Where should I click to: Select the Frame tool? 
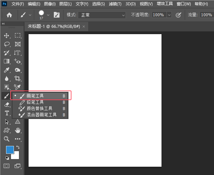[x=18, y=44]
